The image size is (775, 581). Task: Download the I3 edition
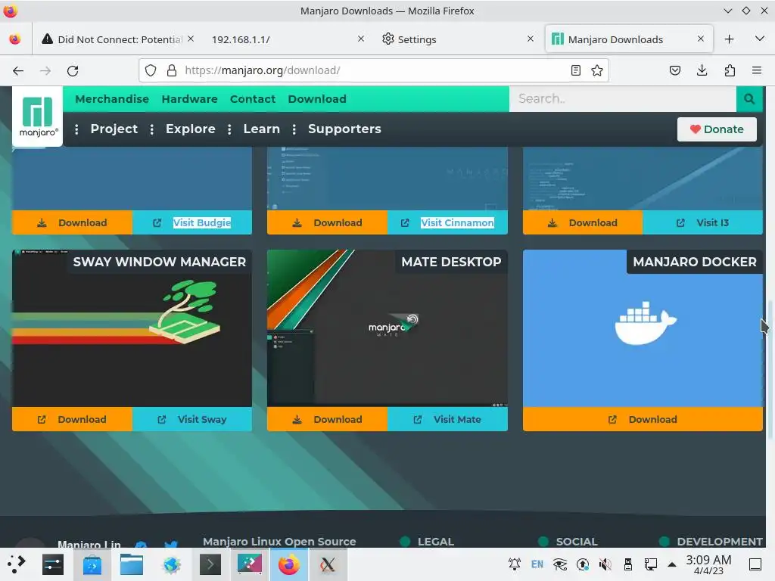583,223
